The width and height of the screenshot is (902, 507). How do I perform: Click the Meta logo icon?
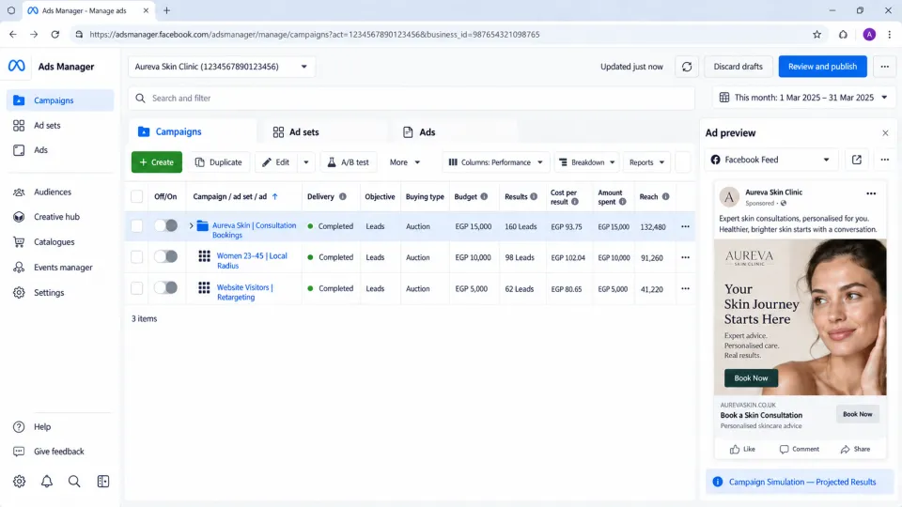pos(17,66)
